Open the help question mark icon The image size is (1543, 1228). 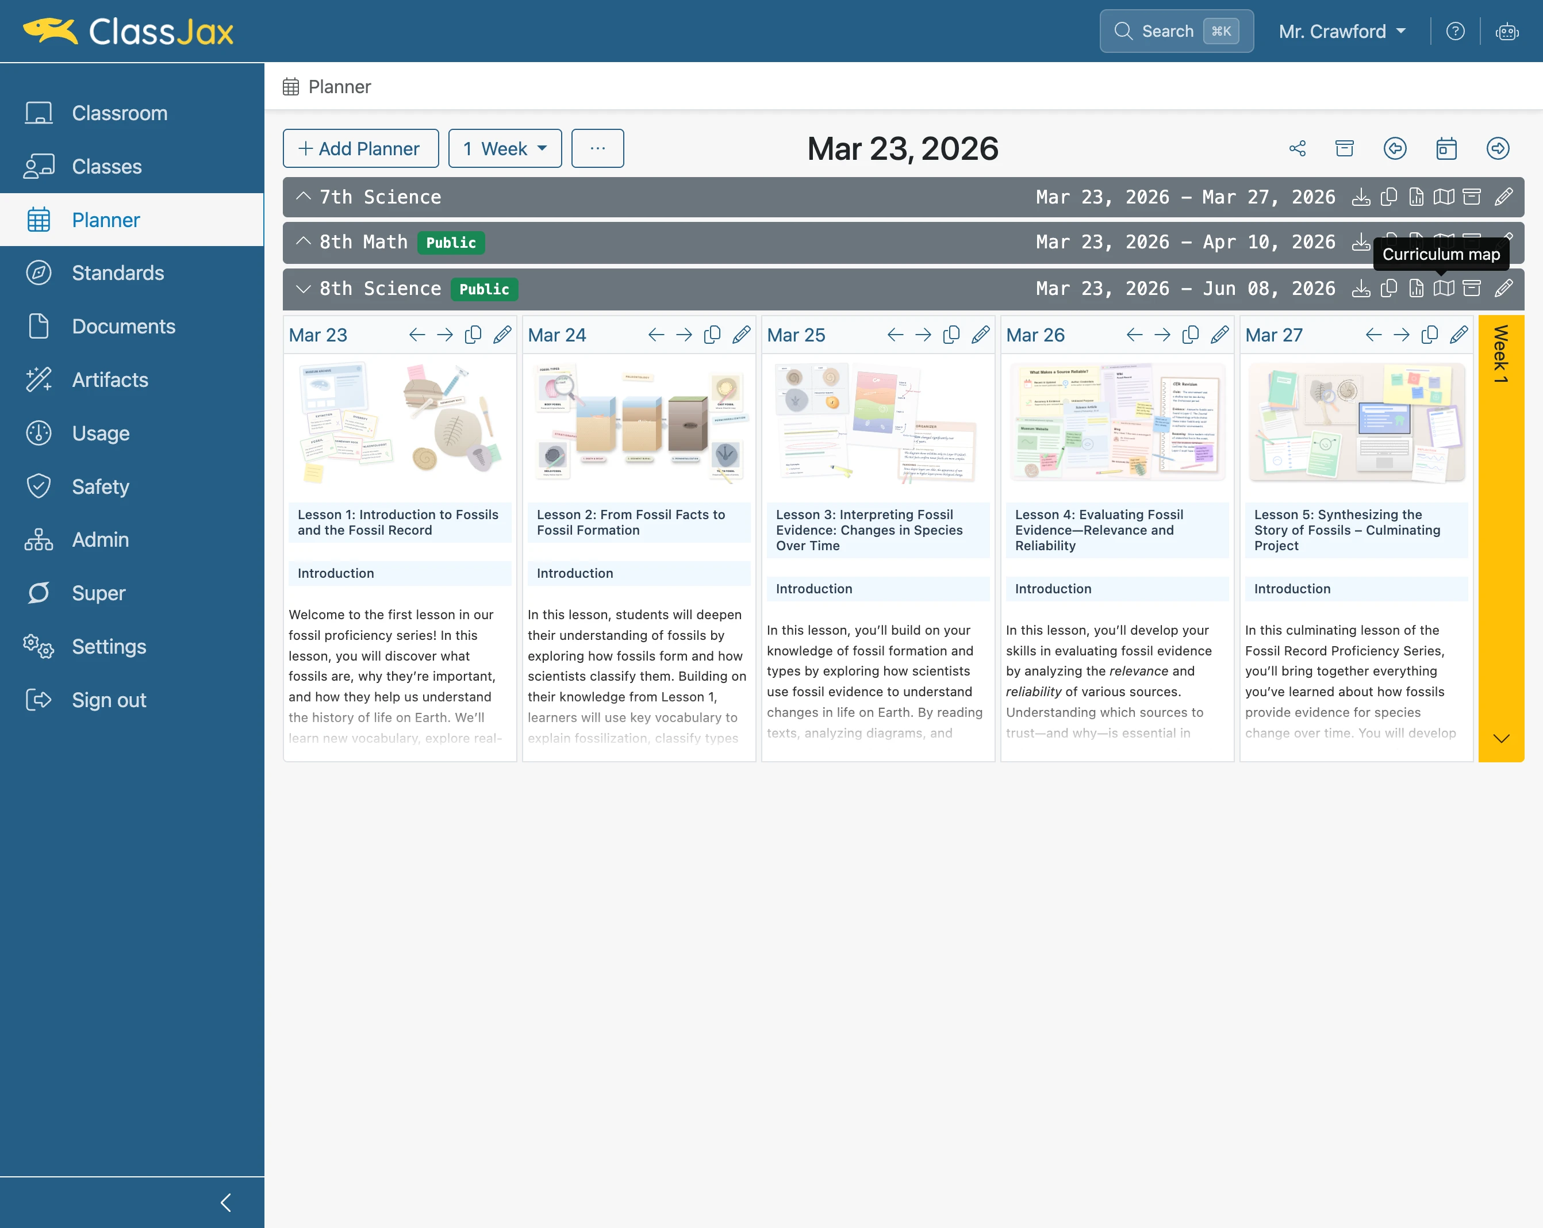click(x=1455, y=32)
